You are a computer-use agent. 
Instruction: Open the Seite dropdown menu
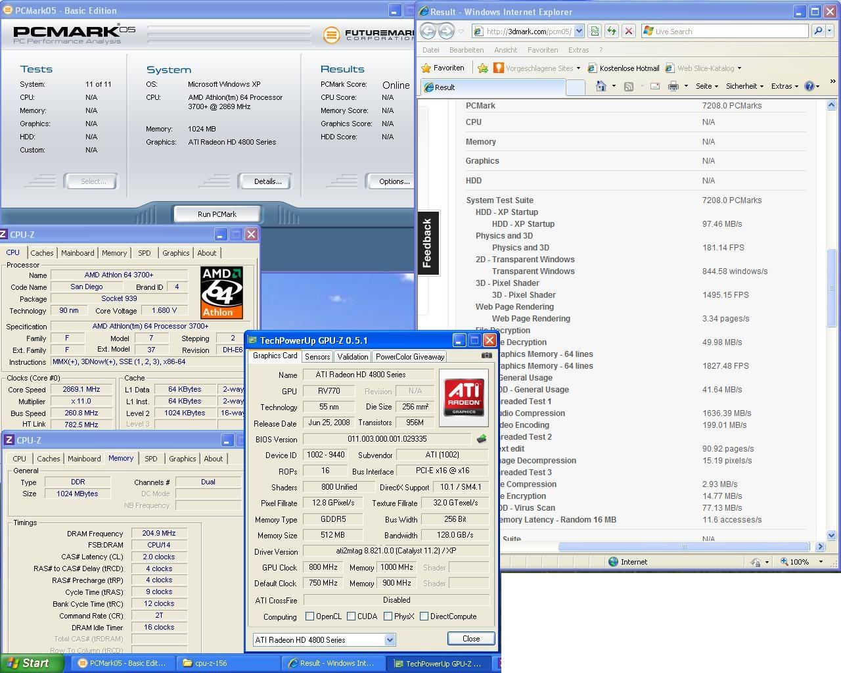[706, 86]
